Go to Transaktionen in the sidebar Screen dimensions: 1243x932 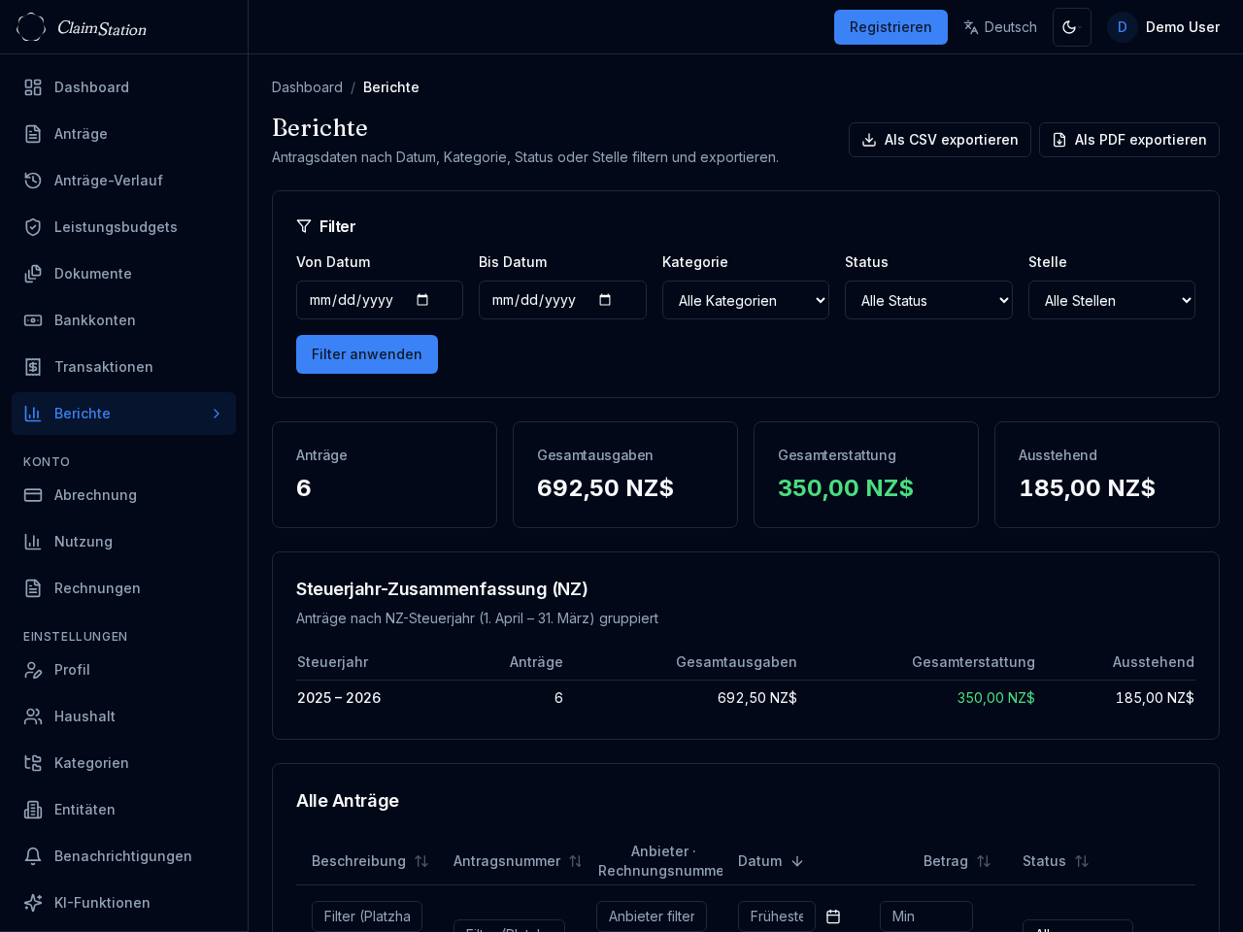coord(103,367)
